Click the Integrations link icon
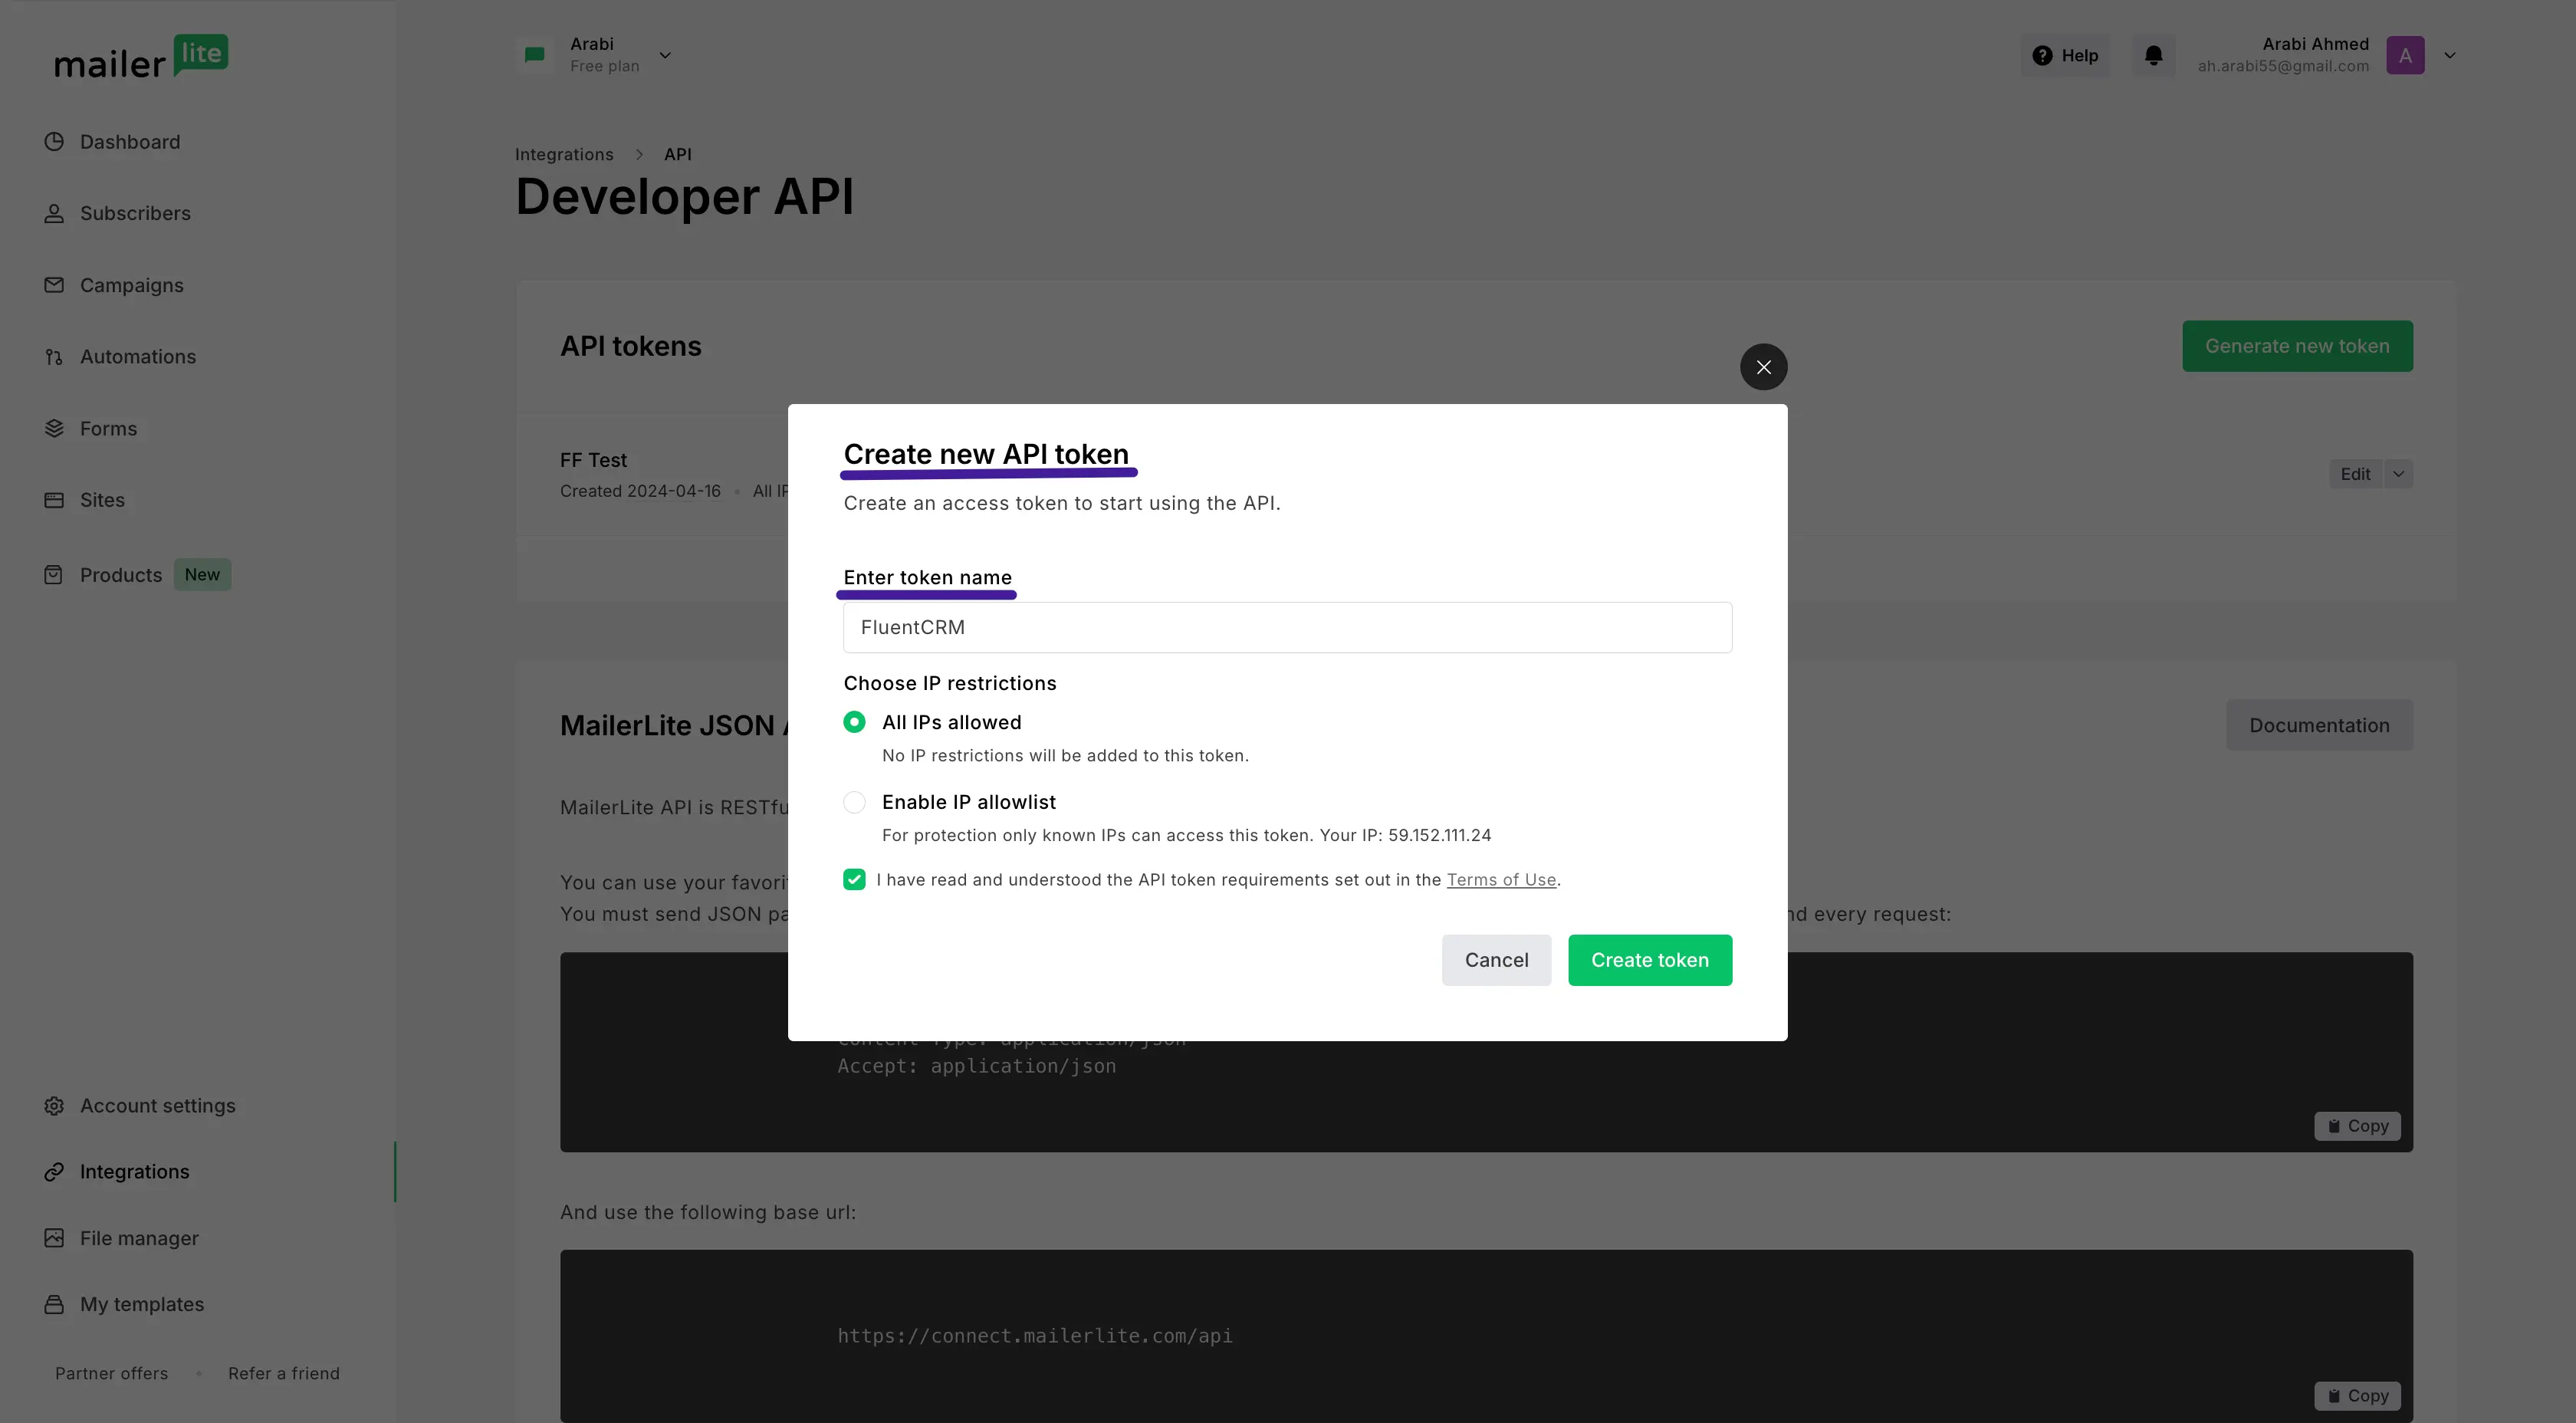 pyautogui.click(x=54, y=1172)
